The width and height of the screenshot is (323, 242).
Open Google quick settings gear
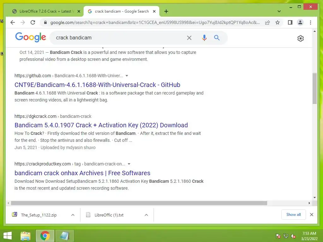coord(301,38)
